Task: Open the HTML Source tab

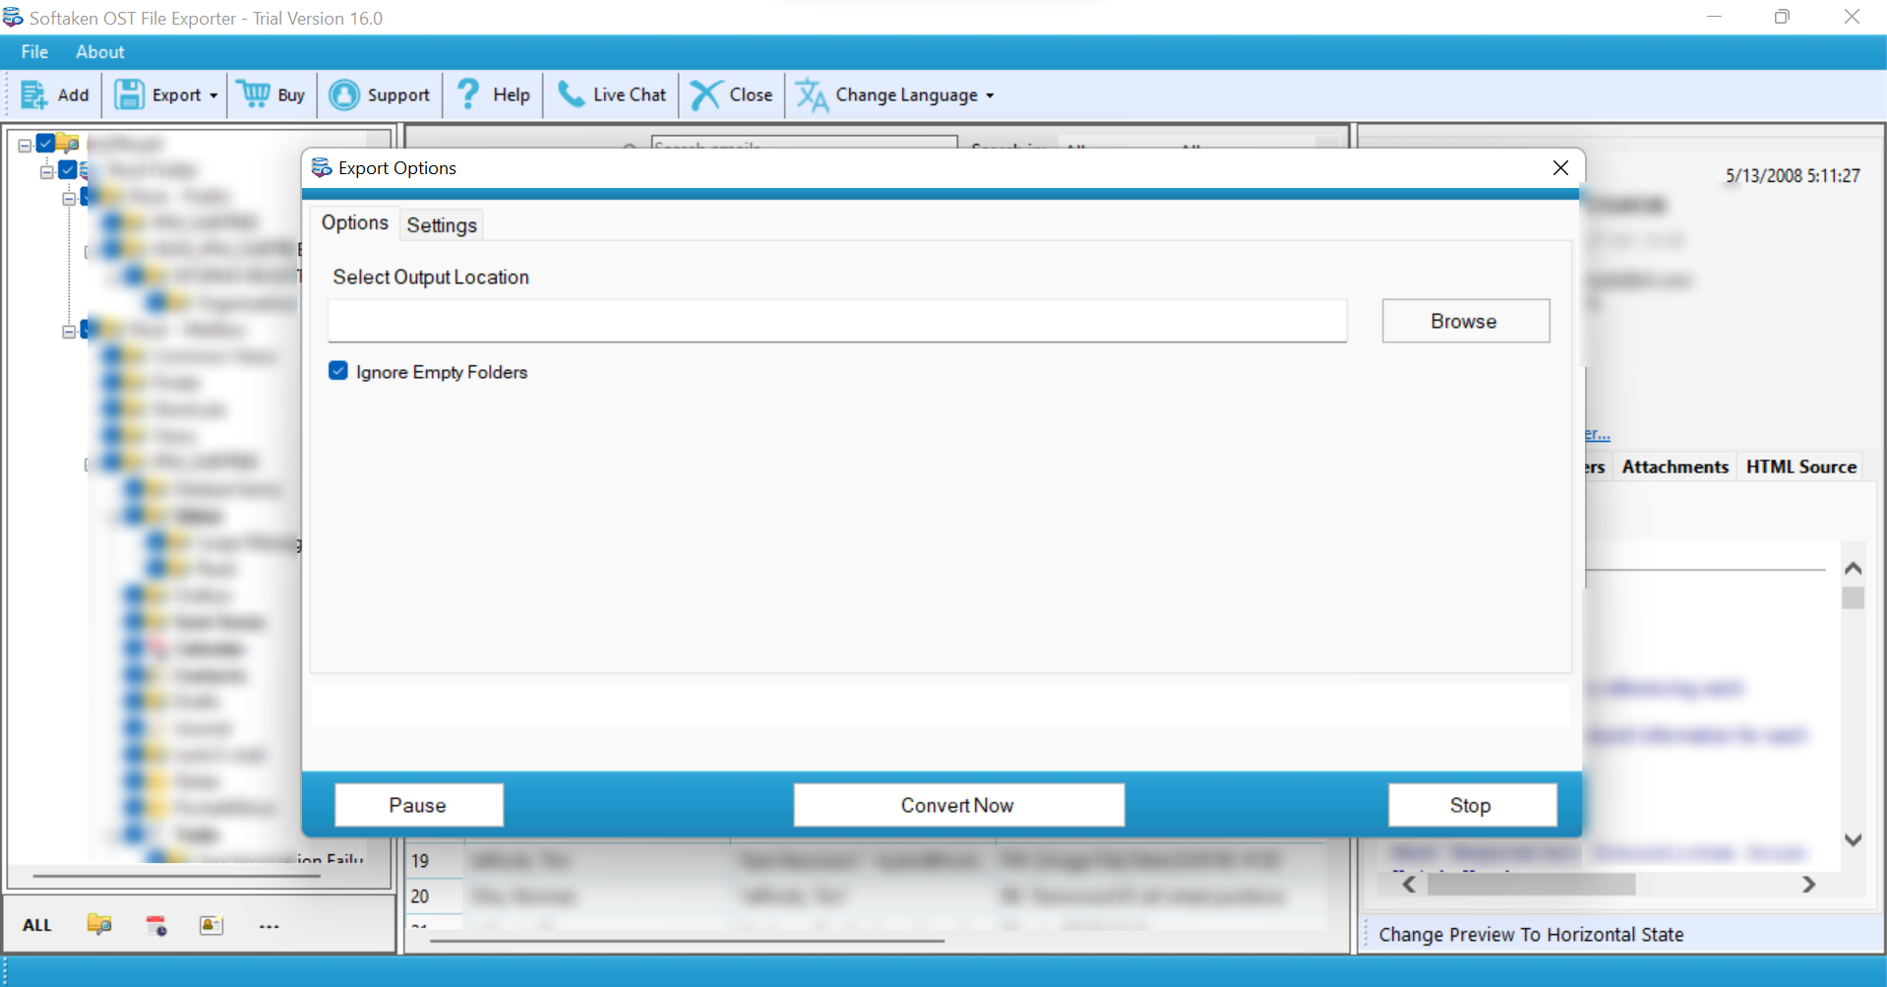Action: 1800,467
